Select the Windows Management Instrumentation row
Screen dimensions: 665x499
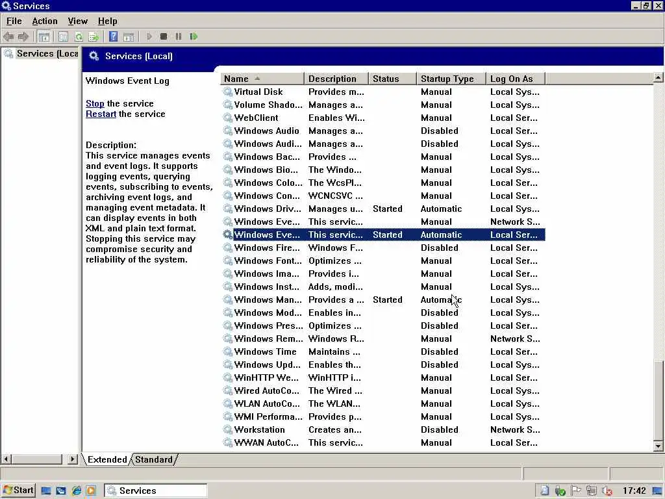coord(383,300)
